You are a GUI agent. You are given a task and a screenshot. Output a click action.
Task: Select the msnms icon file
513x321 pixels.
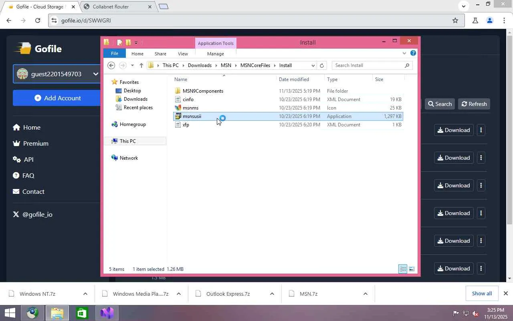[x=288, y=108]
